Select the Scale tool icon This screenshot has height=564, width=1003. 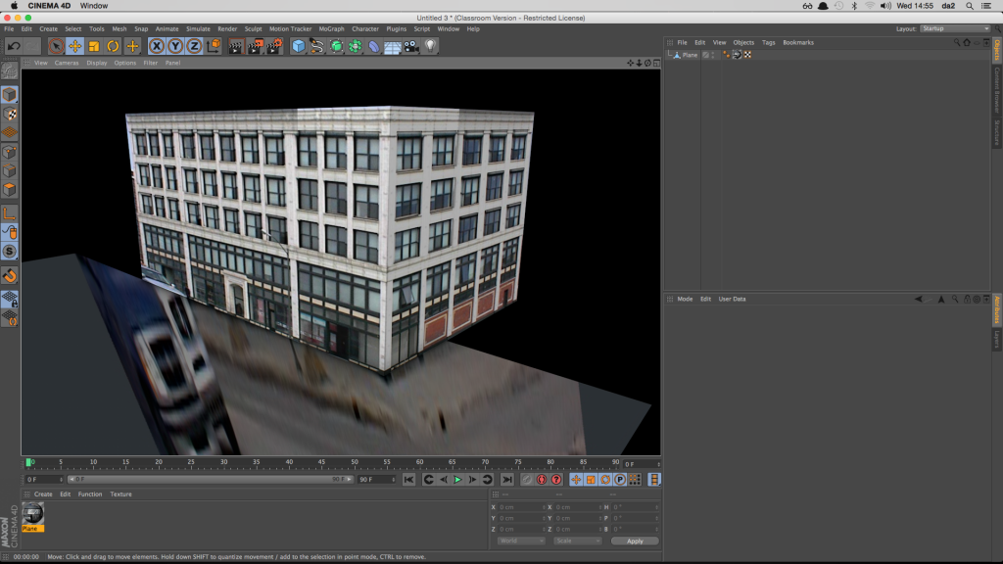pos(94,46)
